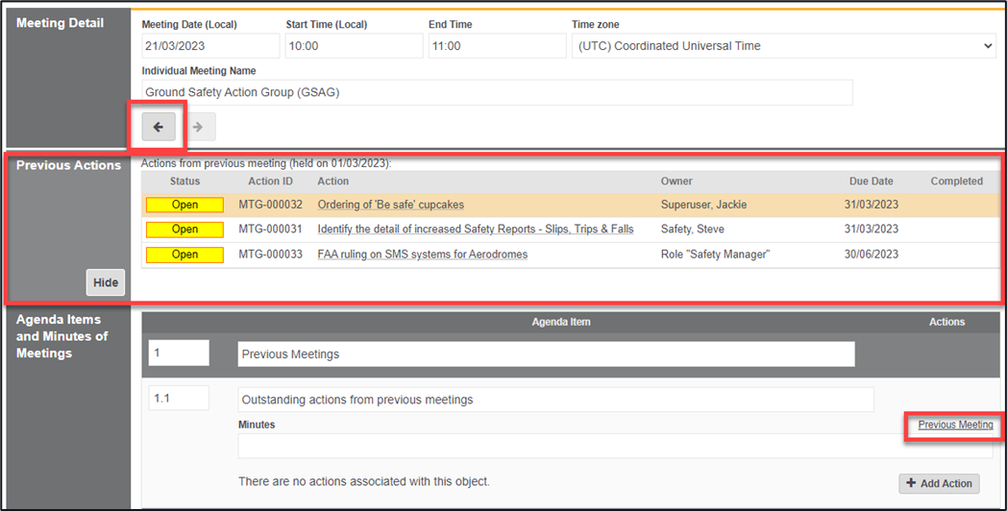Screen dimensions: 1007x511
Task: Click the End Time field
Action: click(497, 46)
